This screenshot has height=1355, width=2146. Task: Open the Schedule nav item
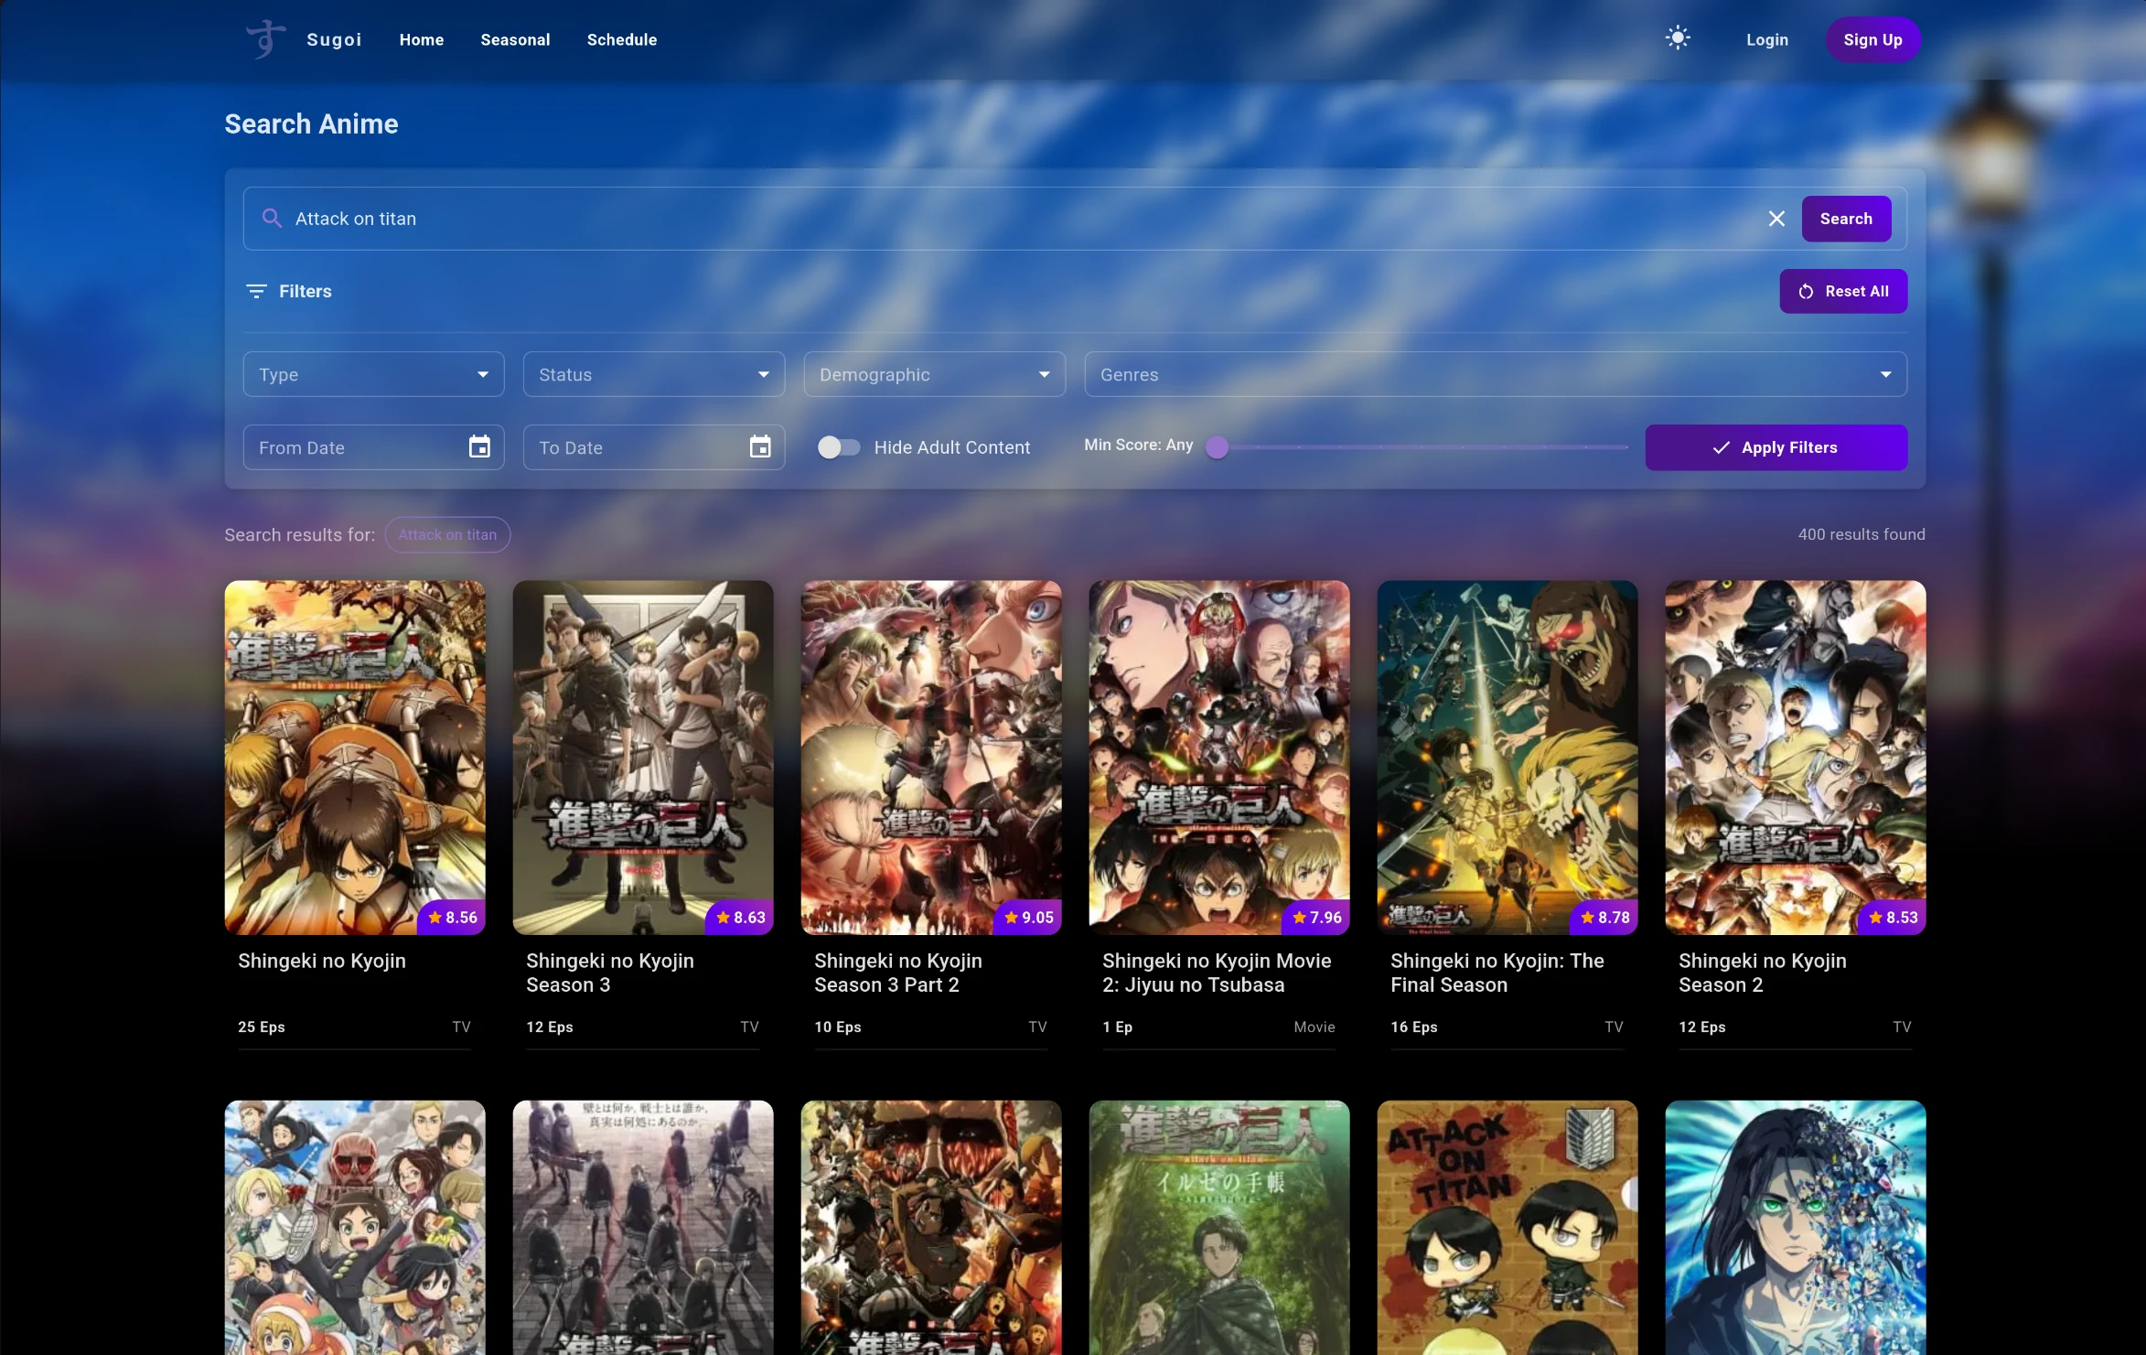pos(621,39)
